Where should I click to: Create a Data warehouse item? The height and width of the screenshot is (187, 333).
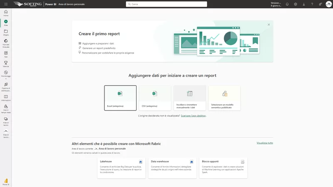172,168
